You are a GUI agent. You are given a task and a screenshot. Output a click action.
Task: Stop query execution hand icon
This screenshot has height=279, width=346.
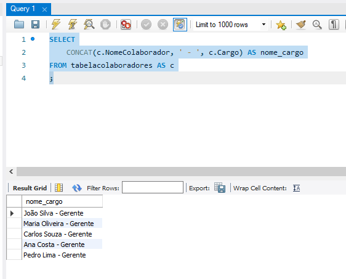coord(105,24)
